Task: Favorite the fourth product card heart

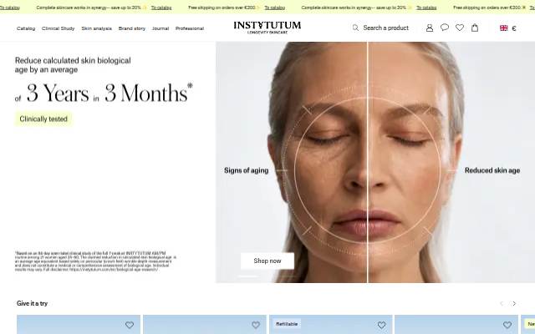Action: coord(507,325)
